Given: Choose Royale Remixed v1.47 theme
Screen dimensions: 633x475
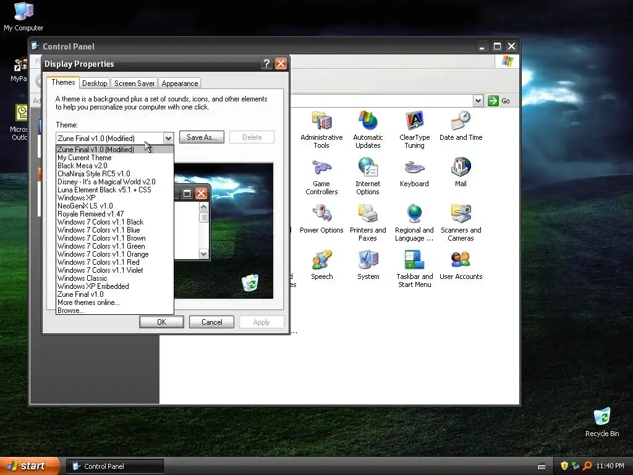Looking at the screenshot, I should pos(115,214).
